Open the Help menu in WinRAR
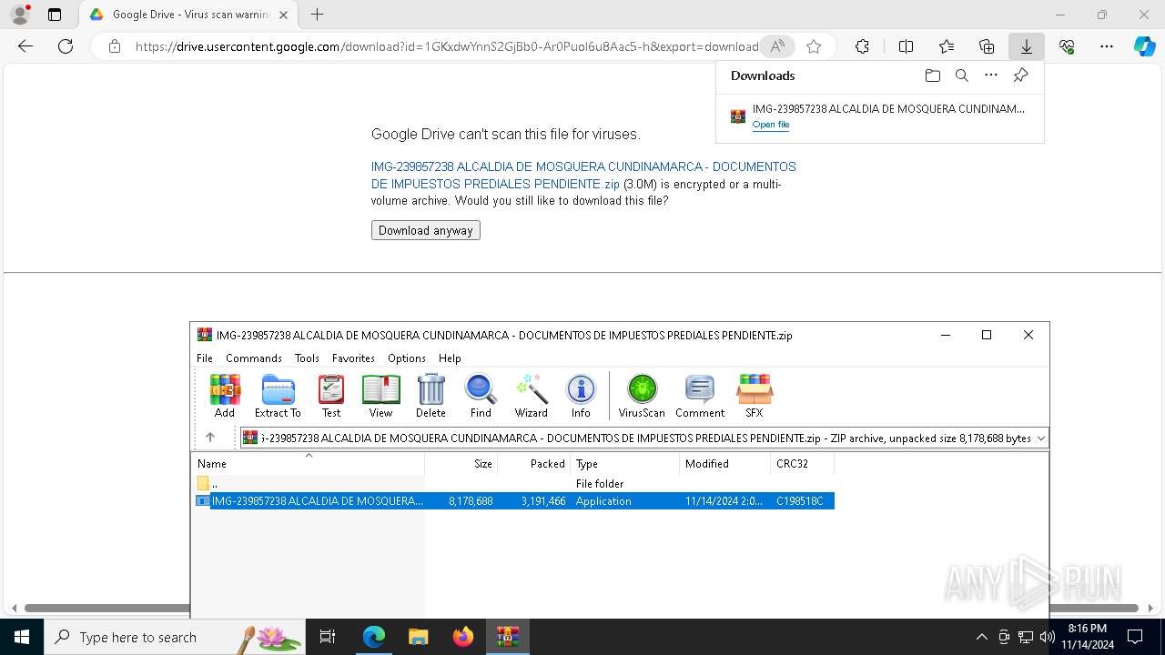This screenshot has height=655, width=1165. pos(450,358)
